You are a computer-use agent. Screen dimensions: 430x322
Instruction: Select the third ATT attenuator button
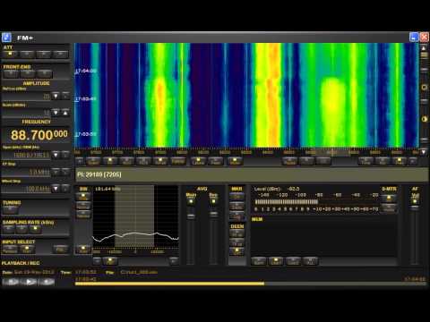click(44, 55)
